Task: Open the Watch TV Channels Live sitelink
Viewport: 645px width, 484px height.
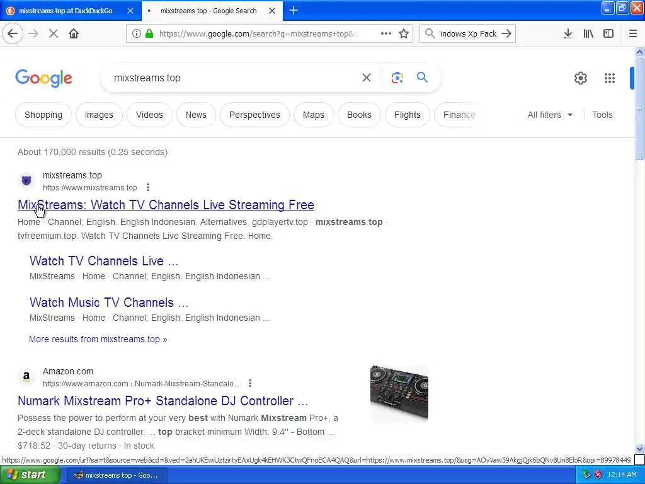Action: [104, 261]
